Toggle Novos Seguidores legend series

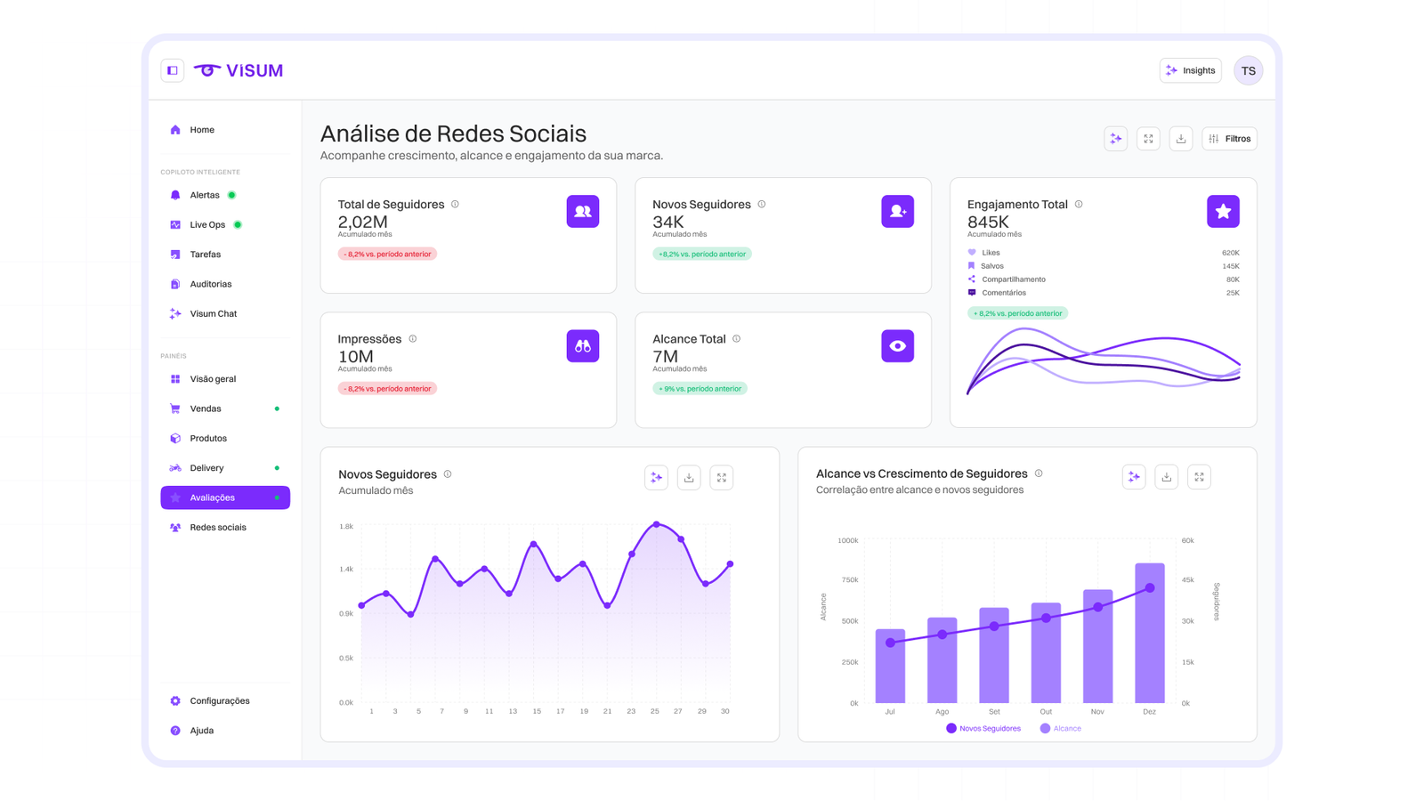(983, 728)
